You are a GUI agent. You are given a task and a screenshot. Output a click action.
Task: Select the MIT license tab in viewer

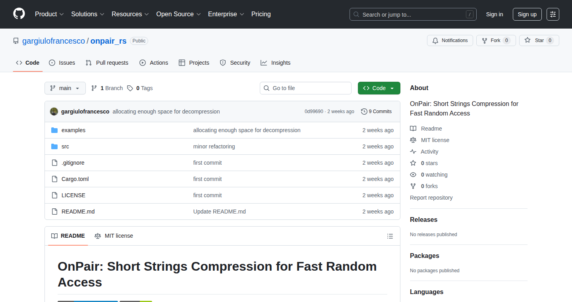[114, 236]
